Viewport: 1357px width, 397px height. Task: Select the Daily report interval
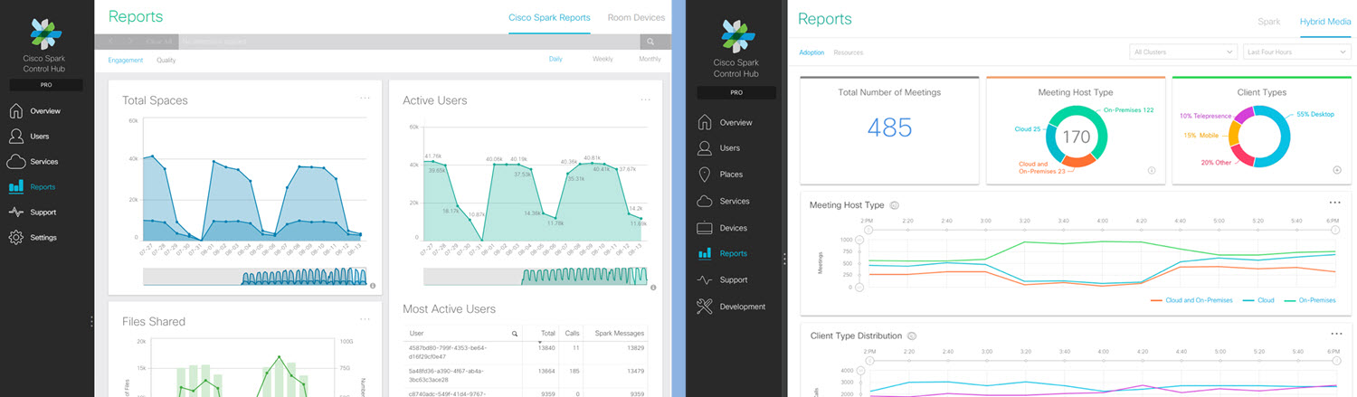click(x=556, y=60)
